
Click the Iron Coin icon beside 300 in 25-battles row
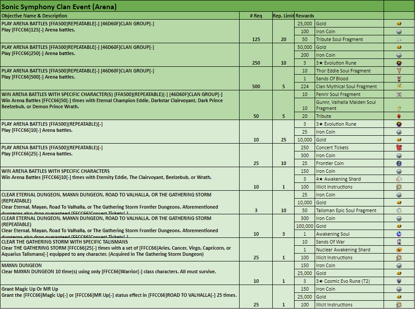tap(399, 155)
